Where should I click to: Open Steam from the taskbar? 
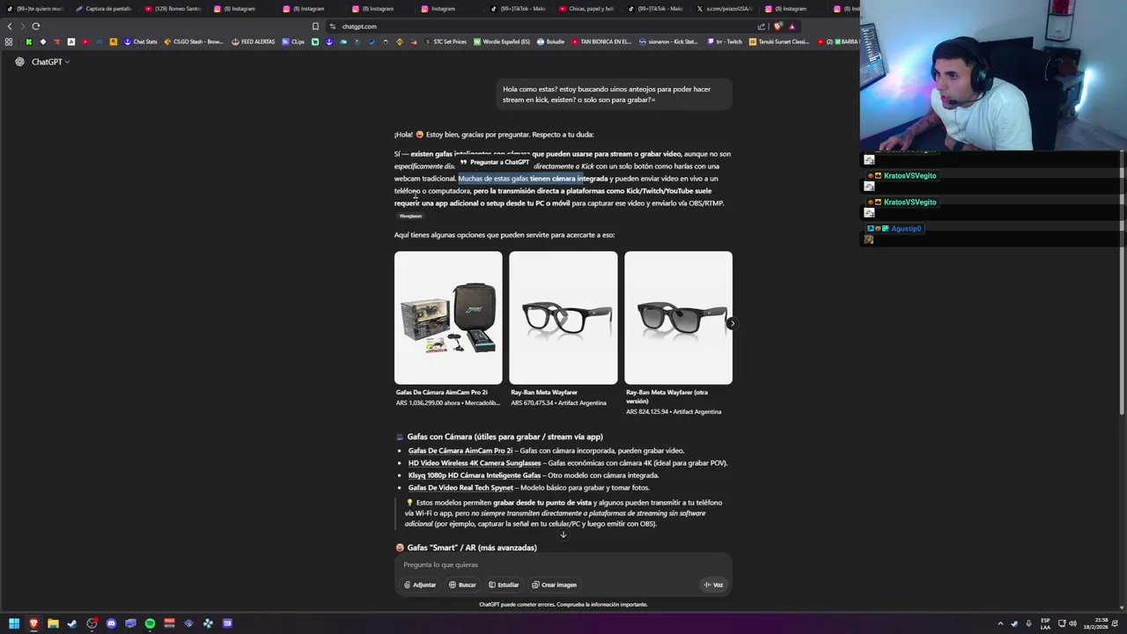pyautogui.click(x=72, y=623)
